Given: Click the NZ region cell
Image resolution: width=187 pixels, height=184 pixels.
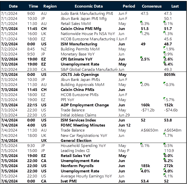Looking at the screenshot, I should coord(44,49).
